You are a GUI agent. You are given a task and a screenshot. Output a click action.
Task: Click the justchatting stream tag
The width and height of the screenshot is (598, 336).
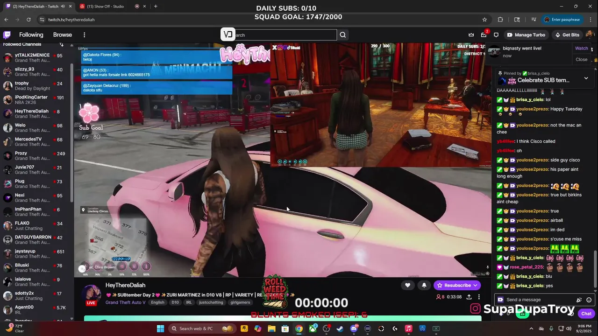[x=211, y=302]
